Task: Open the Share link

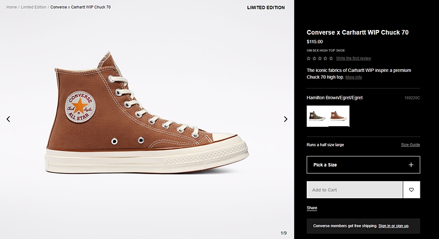Action: (x=311, y=208)
